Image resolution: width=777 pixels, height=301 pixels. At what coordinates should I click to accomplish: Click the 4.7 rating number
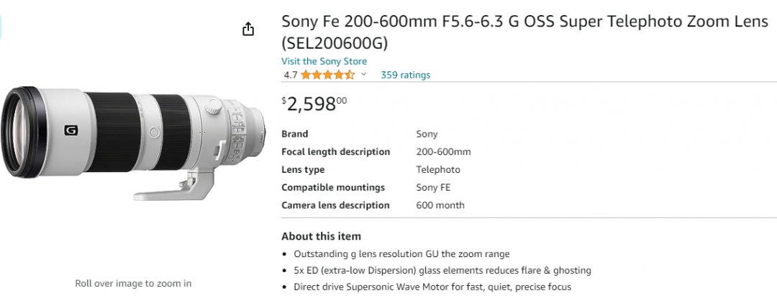pos(291,75)
